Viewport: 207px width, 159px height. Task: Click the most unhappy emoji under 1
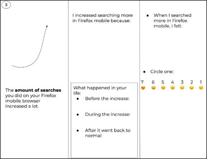(x=201, y=87)
